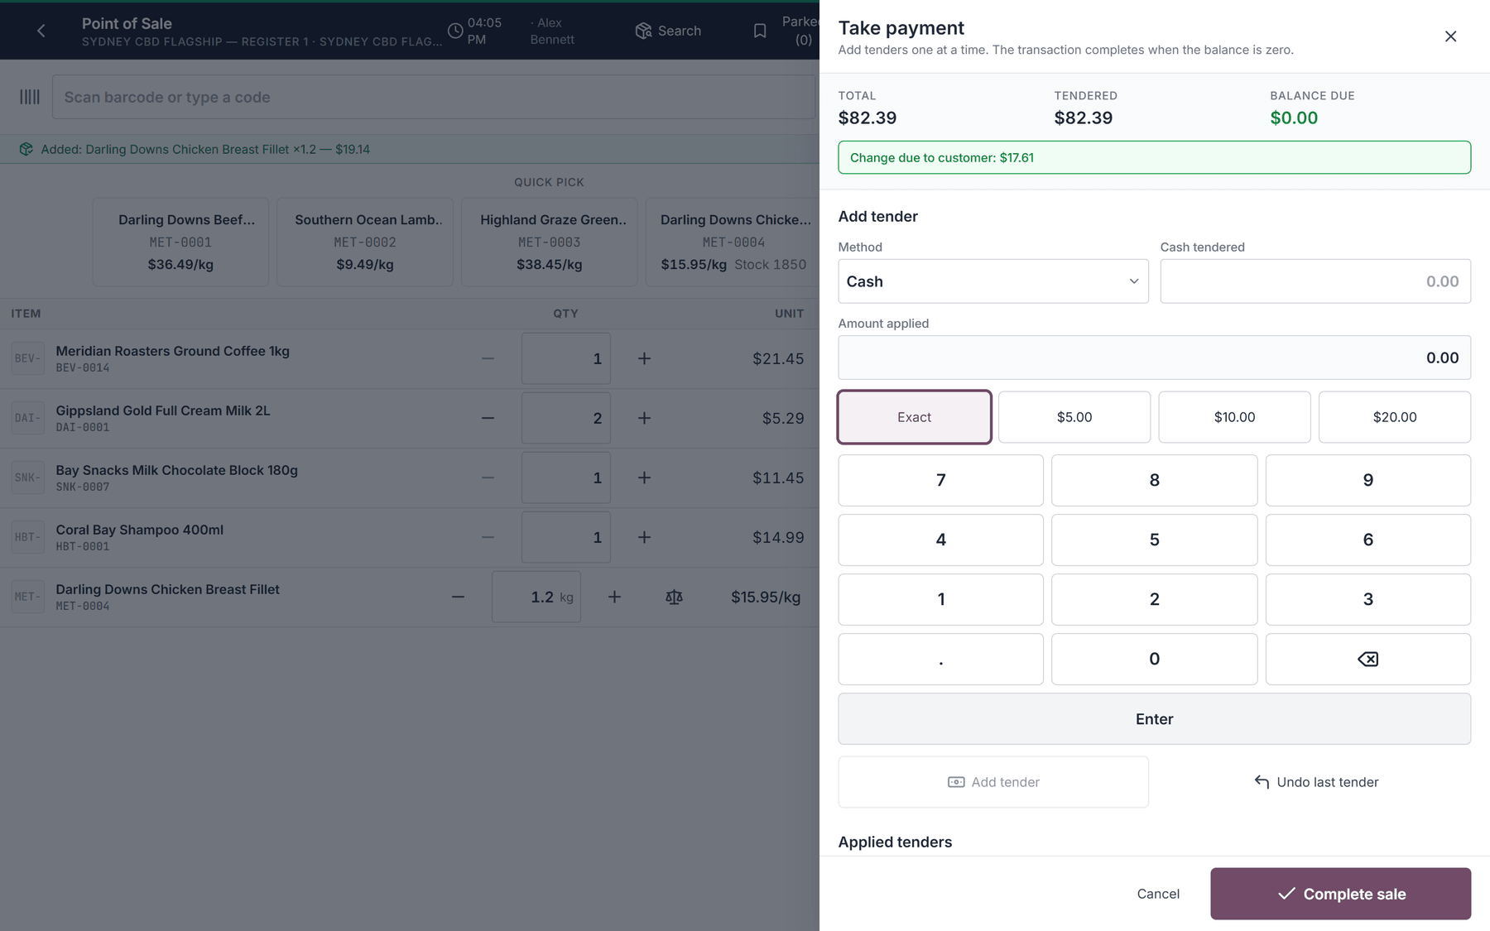Choose the $20.00 quick amount
This screenshot has height=931, width=1490.
[x=1395, y=417]
